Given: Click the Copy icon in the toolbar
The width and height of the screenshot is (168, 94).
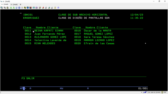Looking at the screenshot, I should [5, 8].
